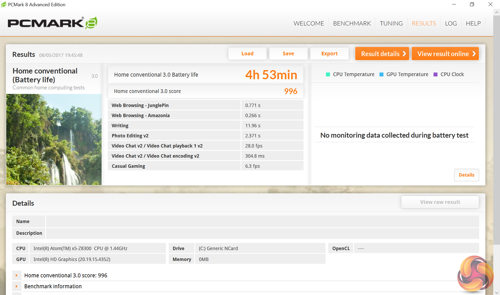Toggle the CPU Clock legend marker
Screen dimensions: 500x295
[435, 75]
